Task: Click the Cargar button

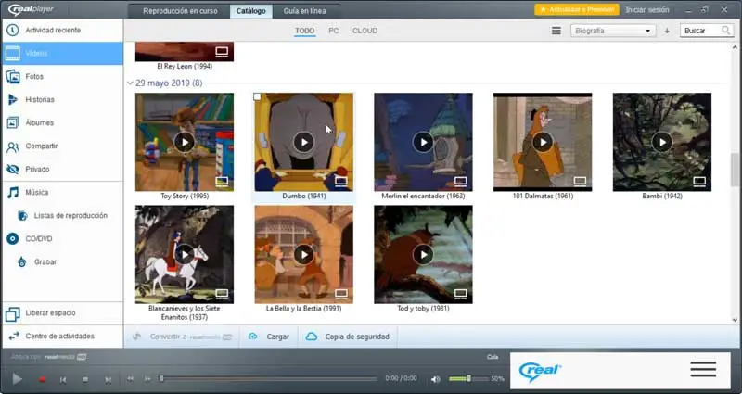Action: [269, 337]
